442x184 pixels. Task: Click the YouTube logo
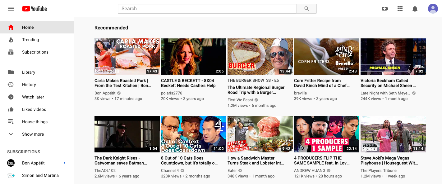[35, 9]
